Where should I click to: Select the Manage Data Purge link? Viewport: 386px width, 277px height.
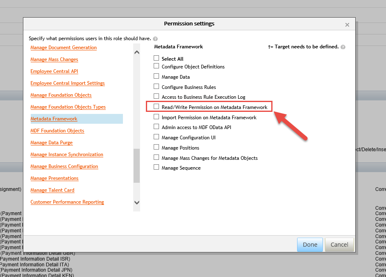point(52,143)
